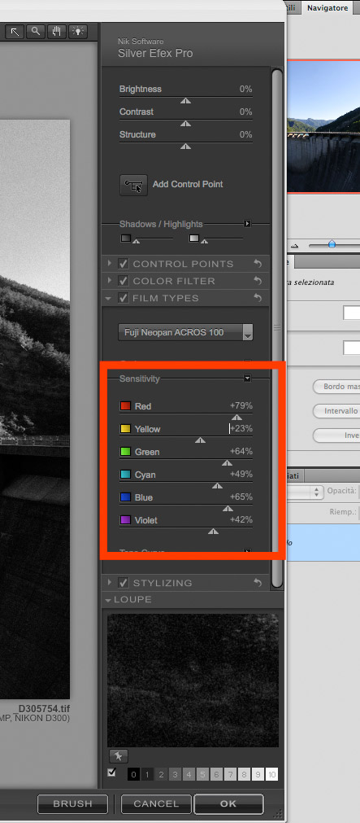Image resolution: width=360 pixels, height=823 pixels.
Task: Click zone 7 in the zone system
Action: [x=231, y=775]
